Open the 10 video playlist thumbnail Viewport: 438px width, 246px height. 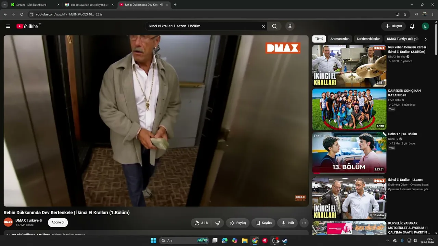(349, 199)
